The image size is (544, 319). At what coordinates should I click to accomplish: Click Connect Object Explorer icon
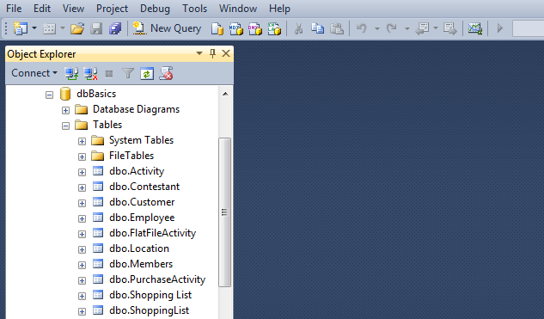(71, 74)
